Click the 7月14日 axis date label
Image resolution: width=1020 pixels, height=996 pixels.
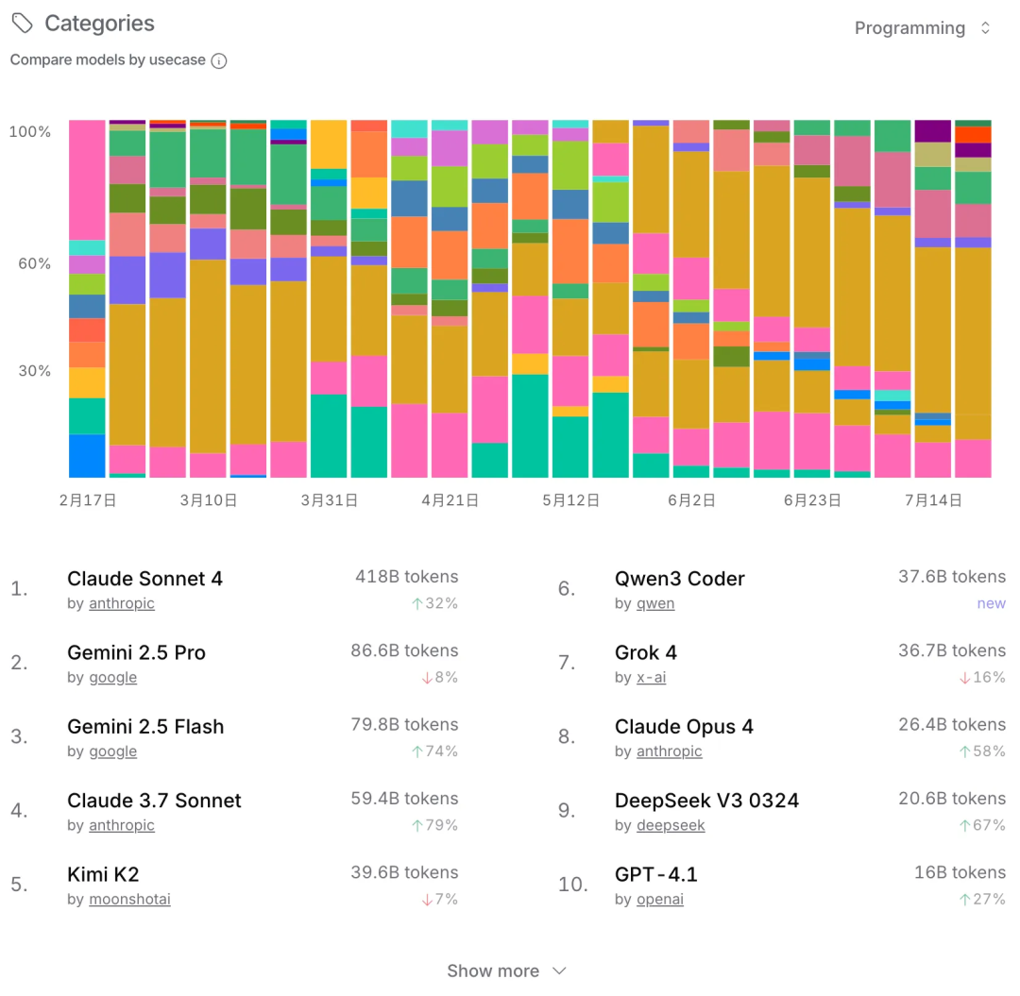[x=933, y=500]
